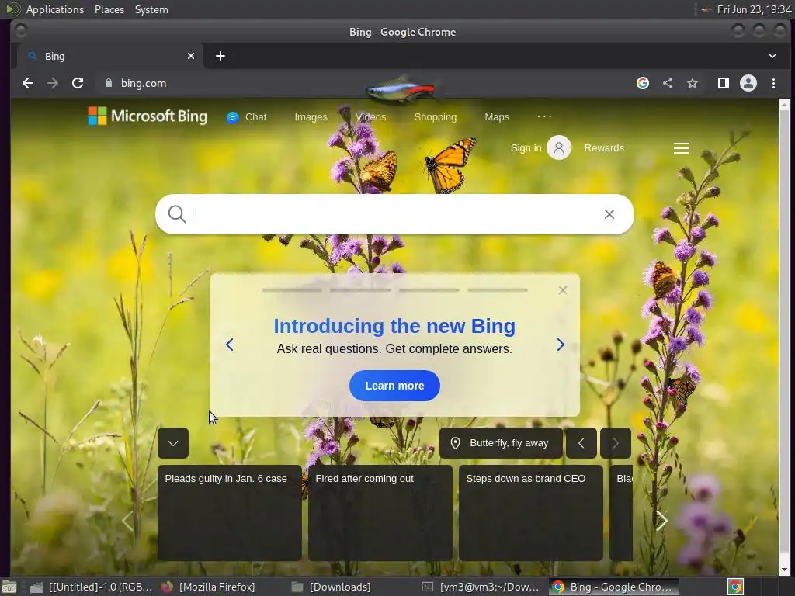Open Steps down as brand CEO card
This screenshot has width=795, height=596.
coord(531,512)
